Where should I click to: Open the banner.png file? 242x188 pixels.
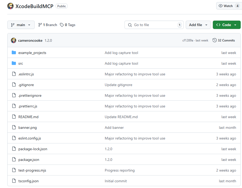(28, 128)
